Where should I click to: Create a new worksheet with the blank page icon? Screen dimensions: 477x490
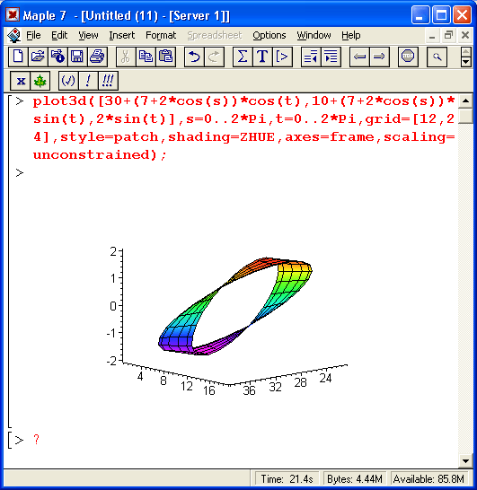[x=18, y=57]
